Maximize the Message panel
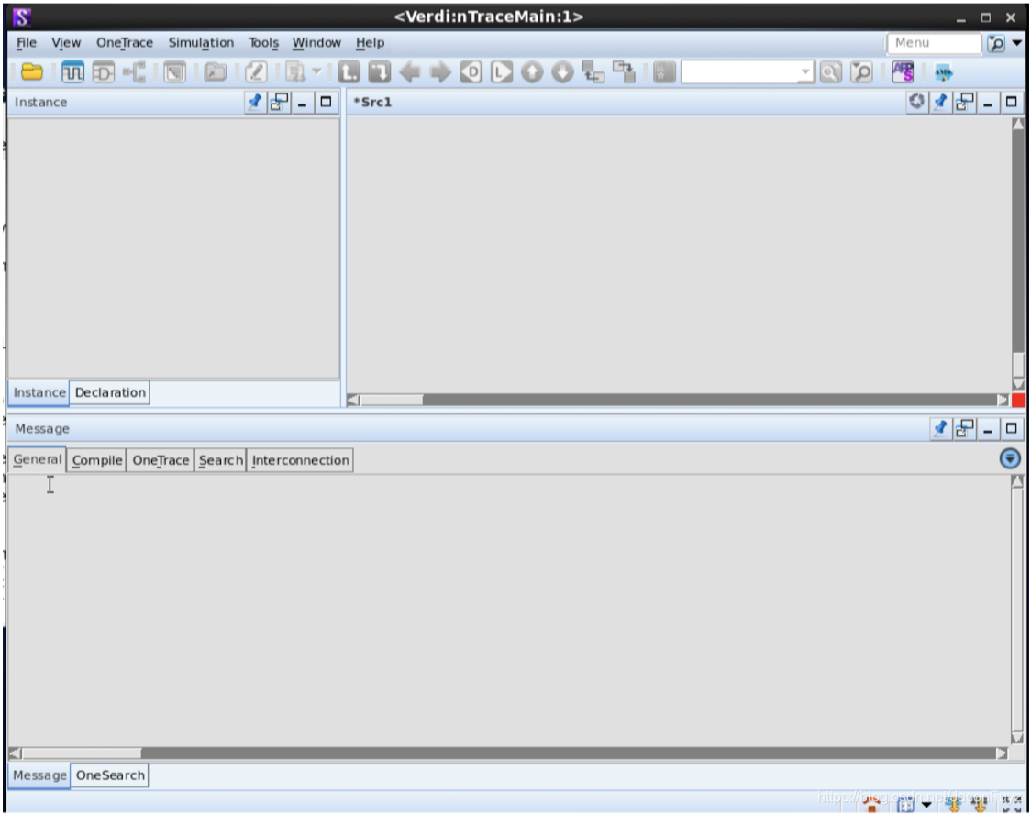 click(1011, 429)
